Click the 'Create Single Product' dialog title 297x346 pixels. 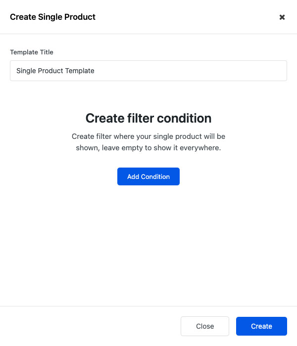pos(52,17)
